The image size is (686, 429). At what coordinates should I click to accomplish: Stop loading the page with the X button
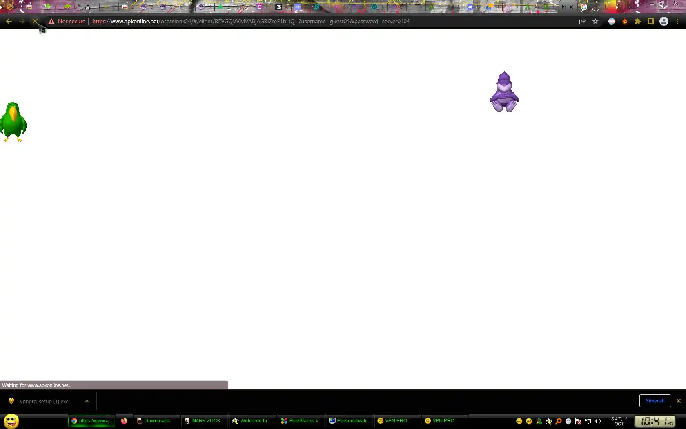35,21
